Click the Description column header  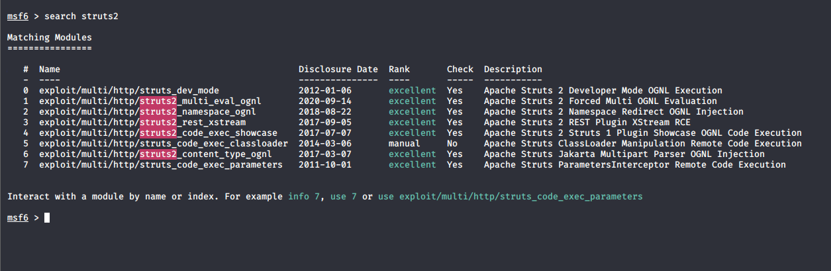click(513, 69)
